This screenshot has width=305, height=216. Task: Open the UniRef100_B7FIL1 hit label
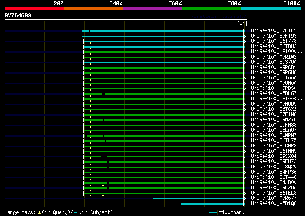(x=274, y=31)
